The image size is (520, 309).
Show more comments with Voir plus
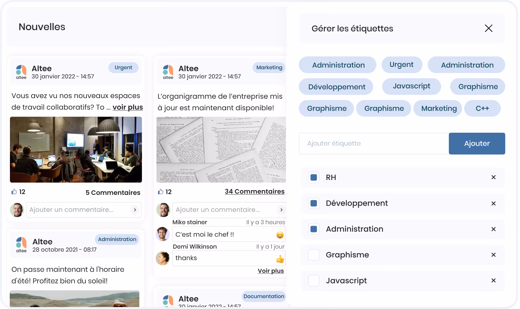click(271, 271)
